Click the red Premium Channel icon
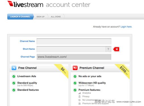The width and height of the screenshot is (144, 106). click(75, 68)
